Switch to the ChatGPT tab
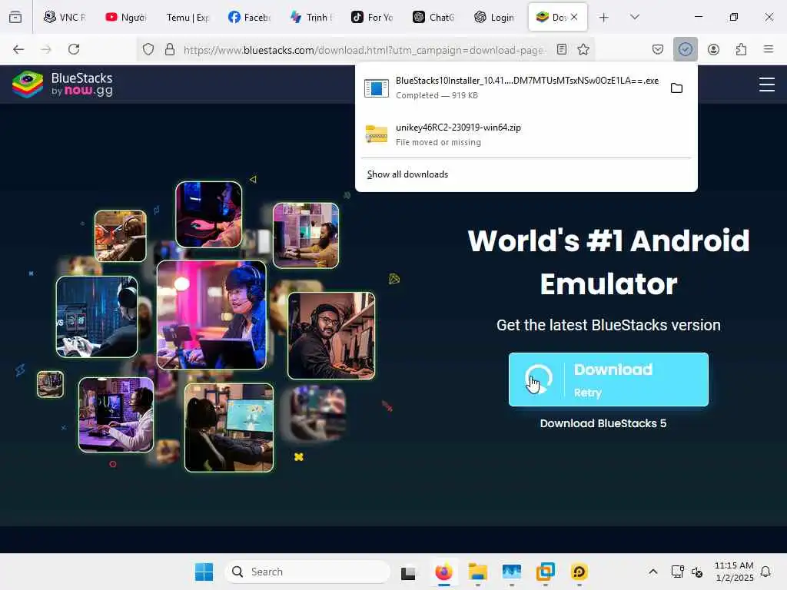Screen dimensions: 787x590 [x=433, y=17]
